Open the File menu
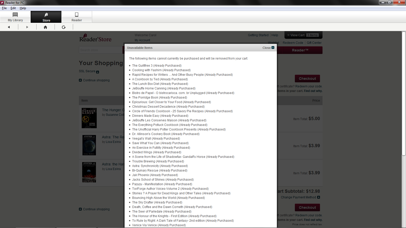The height and width of the screenshot is (228, 406). pyautogui.click(x=4, y=8)
